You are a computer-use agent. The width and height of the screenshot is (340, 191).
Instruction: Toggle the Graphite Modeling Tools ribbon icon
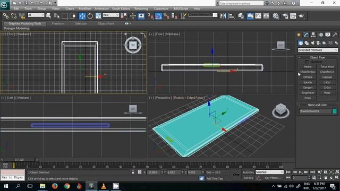click(x=250, y=16)
